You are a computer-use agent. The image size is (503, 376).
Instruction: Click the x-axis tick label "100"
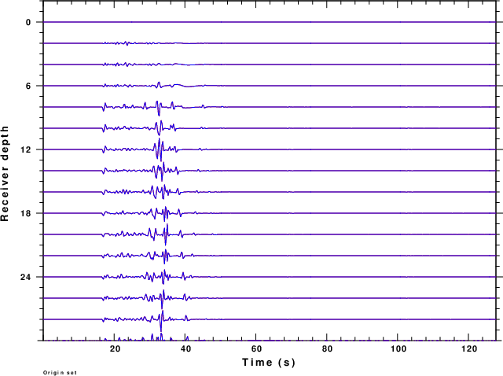398,348
